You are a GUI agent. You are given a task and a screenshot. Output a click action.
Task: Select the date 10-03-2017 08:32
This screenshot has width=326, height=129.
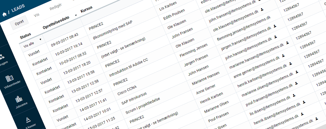point(73,58)
